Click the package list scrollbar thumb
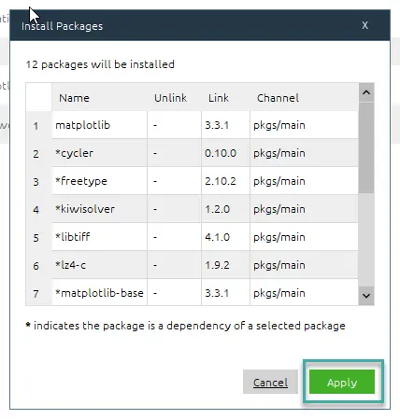Viewport: 400px width, 419px height. [366, 147]
